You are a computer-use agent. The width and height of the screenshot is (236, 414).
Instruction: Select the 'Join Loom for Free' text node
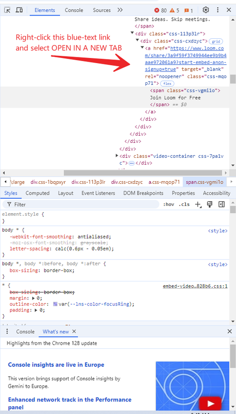[175, 98]
